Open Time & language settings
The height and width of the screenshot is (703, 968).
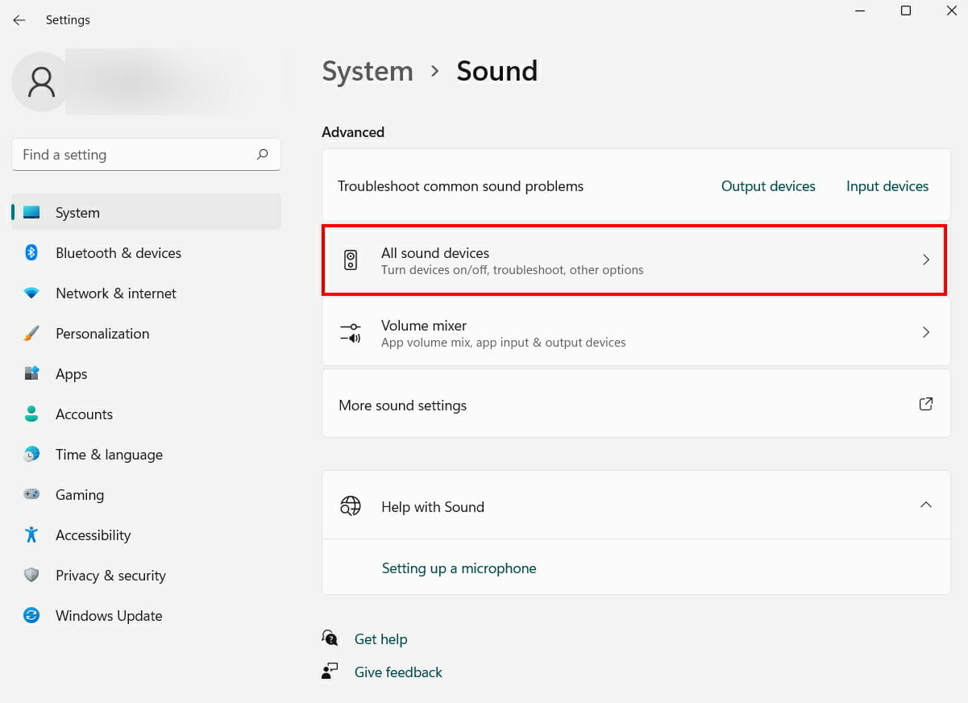pos(146,455)
